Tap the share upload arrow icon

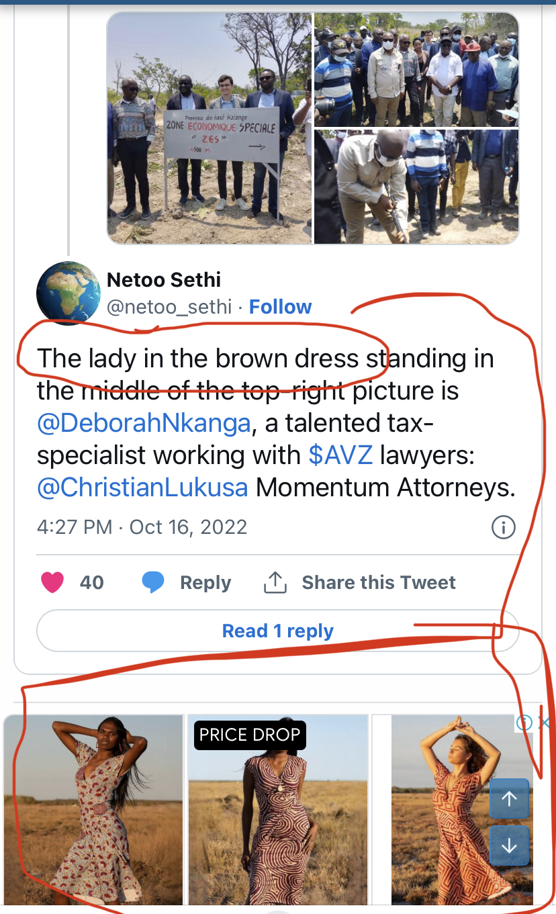pyautogui.click(x=275, y=583)
